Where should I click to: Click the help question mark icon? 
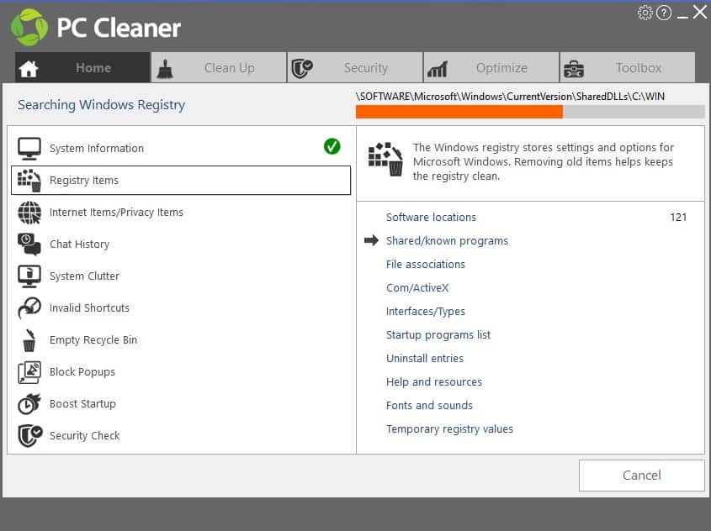pos(662,13)
